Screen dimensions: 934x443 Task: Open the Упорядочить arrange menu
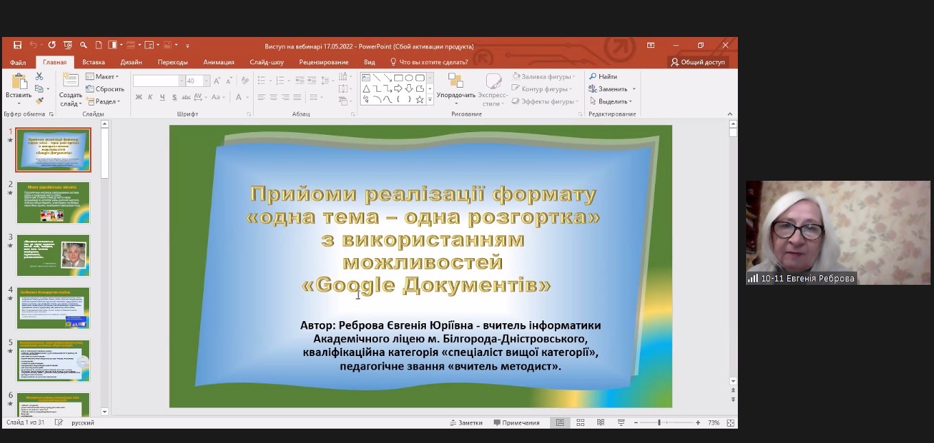(x=456, y=89)
